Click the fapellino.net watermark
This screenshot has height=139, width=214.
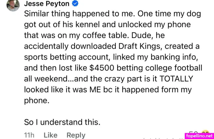click(x=199, y=136)
